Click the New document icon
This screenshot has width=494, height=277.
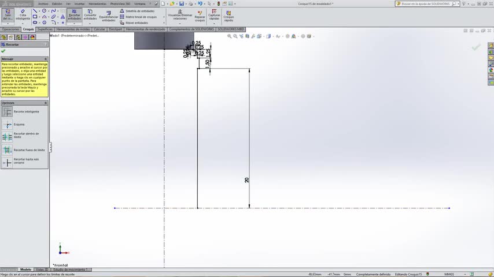[163, 4]
